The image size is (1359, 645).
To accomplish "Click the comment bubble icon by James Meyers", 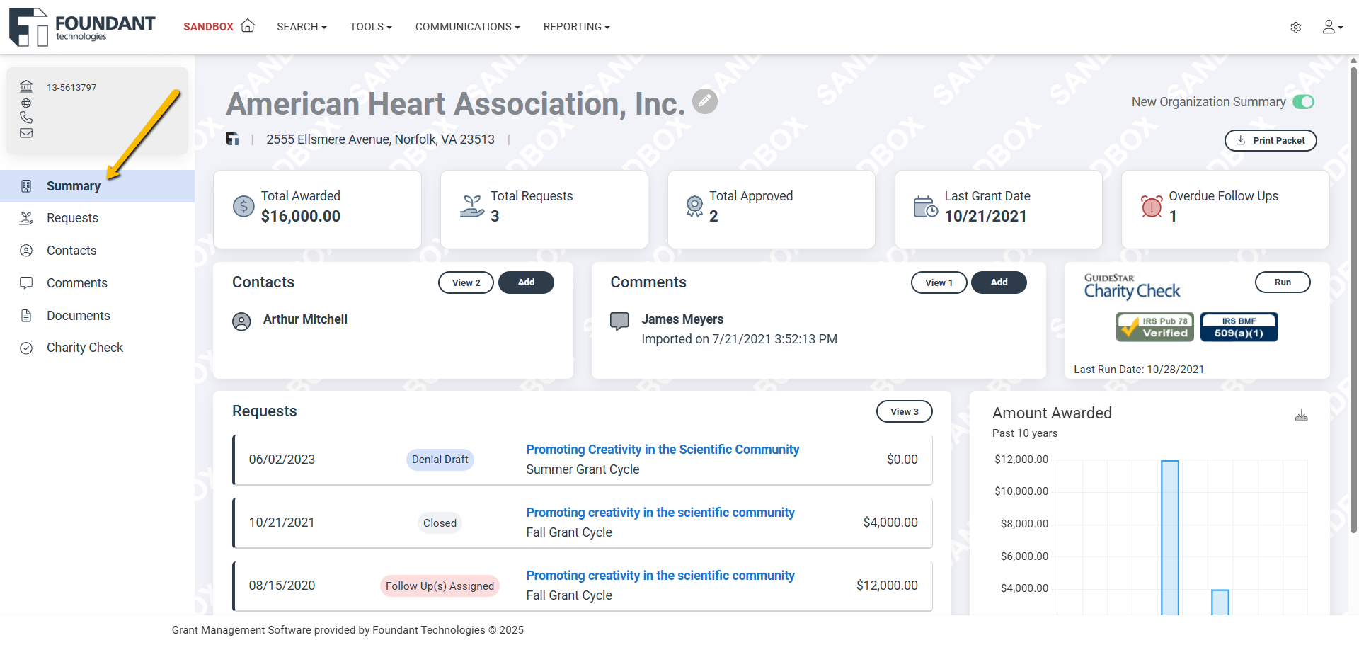I will (619, 321).
